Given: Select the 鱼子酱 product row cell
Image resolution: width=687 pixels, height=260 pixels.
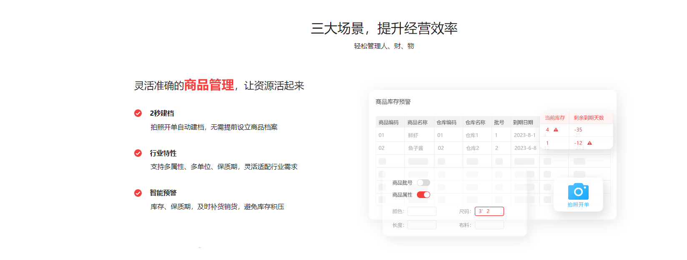Looking at the screenshot, I should (415, 148).
